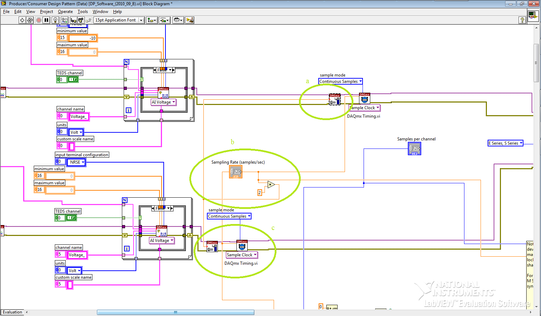The image size is (541, 316).
Task: Open the Edit menu
Action: [x=18, y=12]
